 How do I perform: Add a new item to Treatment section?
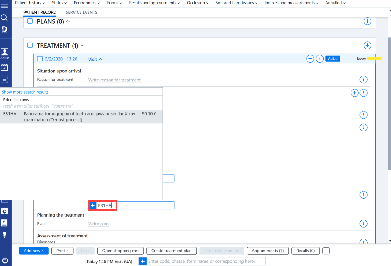[x=368, y=46]
